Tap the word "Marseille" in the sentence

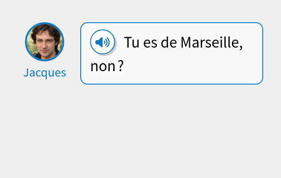point(210,43)
